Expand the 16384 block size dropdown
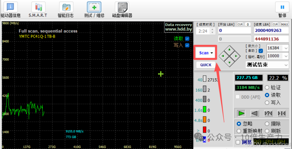 pyautogui.click(x=286, y=48)
